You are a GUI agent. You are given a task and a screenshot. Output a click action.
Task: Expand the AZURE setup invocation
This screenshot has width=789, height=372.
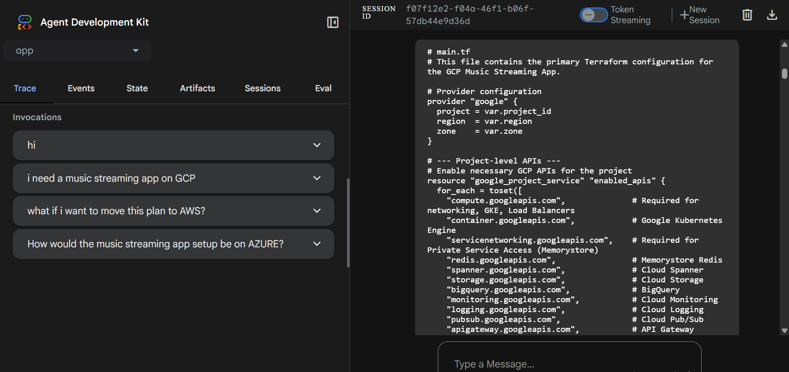pyautogui.click(x=317, y=244)
